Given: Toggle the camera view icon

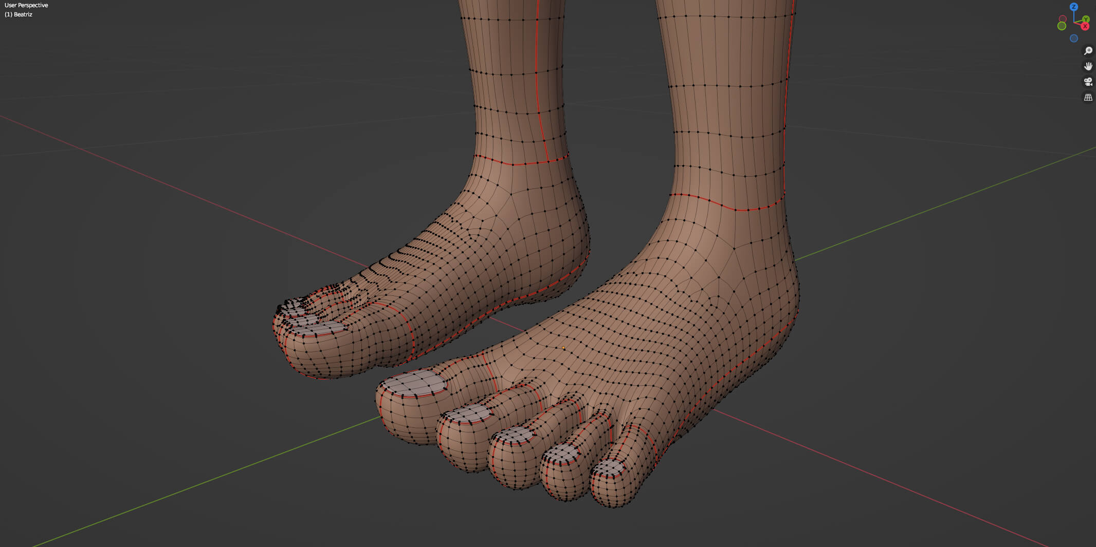Looking at the screenshot, I should [1088, 82].
